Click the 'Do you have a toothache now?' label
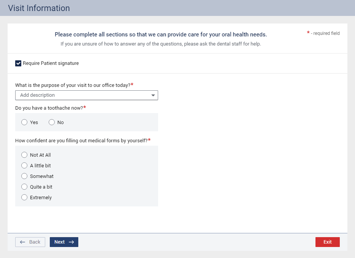Image resolution: width=355 pixels, height=258 pixels. click(49, 108)
